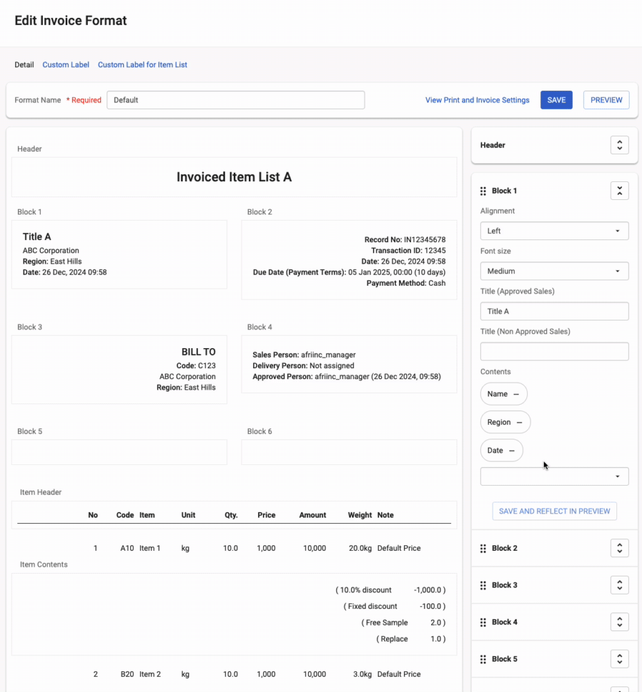The height and width of the screenshot is (692, 642).
Task: Select the Block 3 BILL TO preview
Action: [x=119, y=370]
